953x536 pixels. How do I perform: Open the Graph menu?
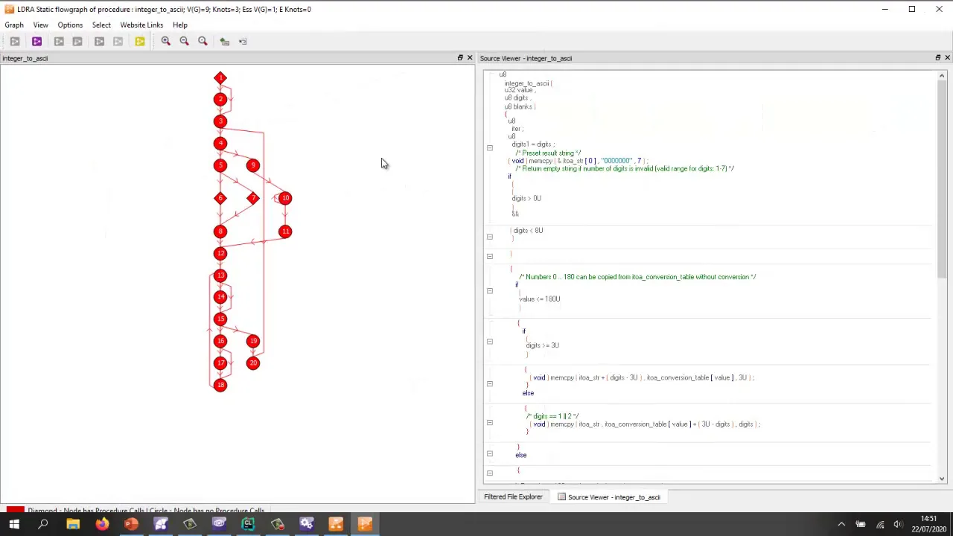click(x=14, y=25)
